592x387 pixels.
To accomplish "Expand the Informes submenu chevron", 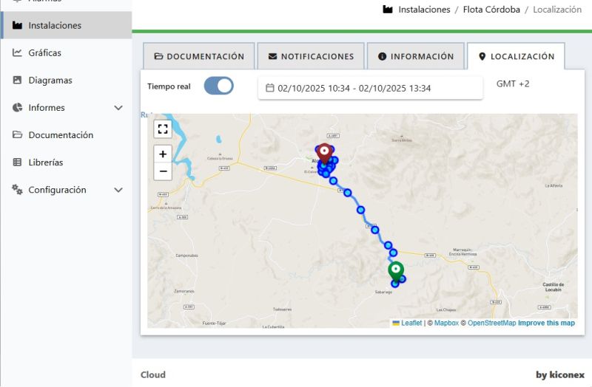I will tap(118, 108).
